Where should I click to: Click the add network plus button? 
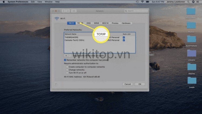click(66, 56)
